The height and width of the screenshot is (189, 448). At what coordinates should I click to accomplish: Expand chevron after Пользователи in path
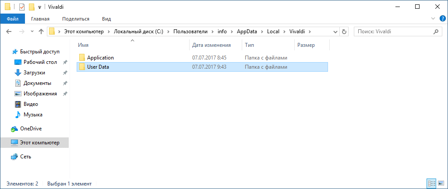click(212, 31)
